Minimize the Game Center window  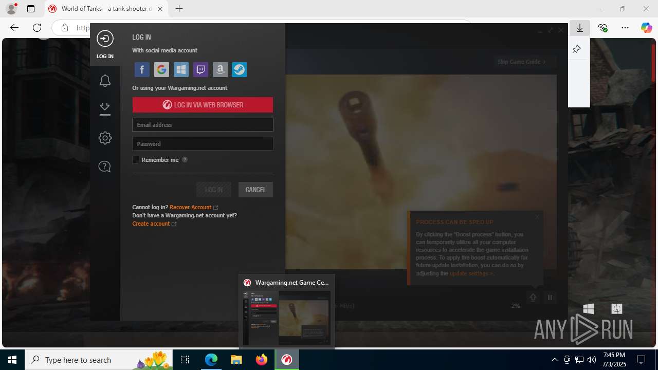pos(540,31)
